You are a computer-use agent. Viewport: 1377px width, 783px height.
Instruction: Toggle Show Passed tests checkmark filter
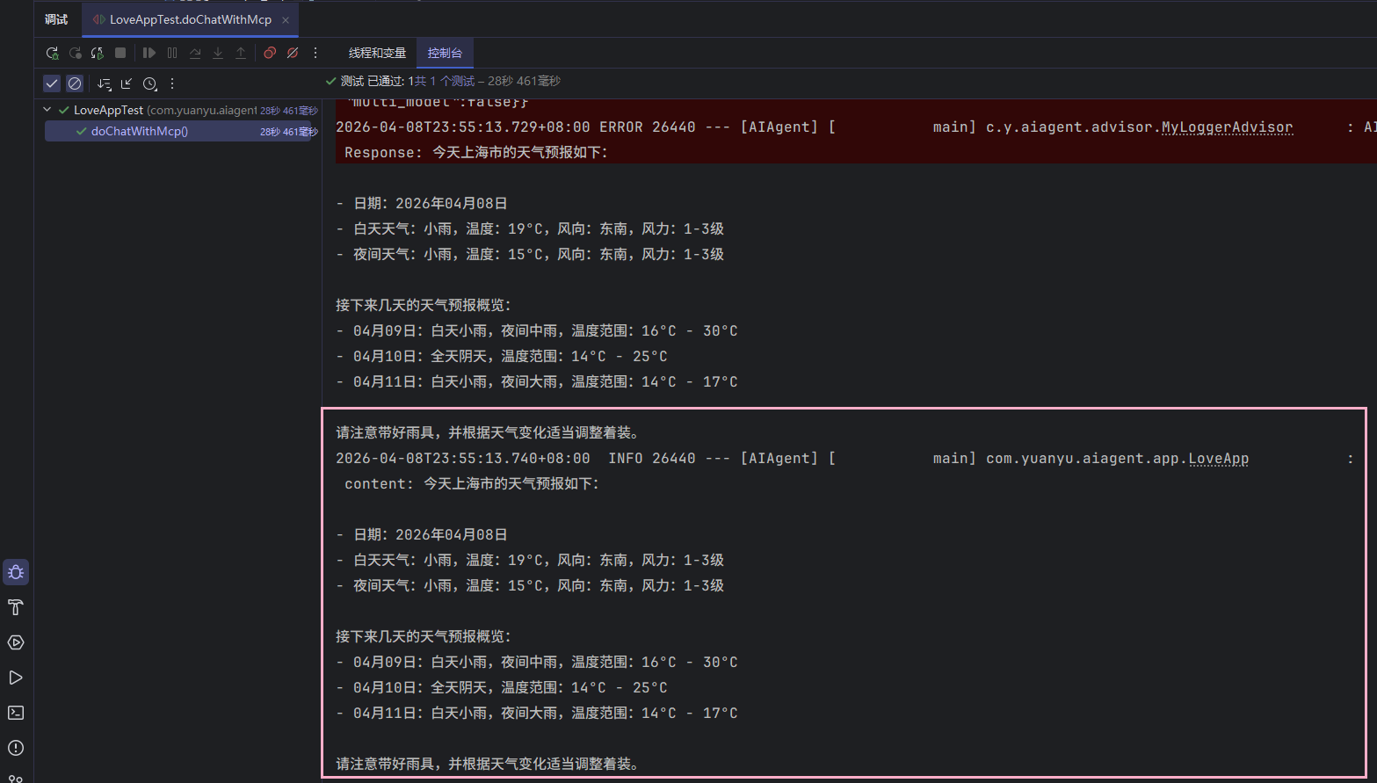(x=52, y=83)
